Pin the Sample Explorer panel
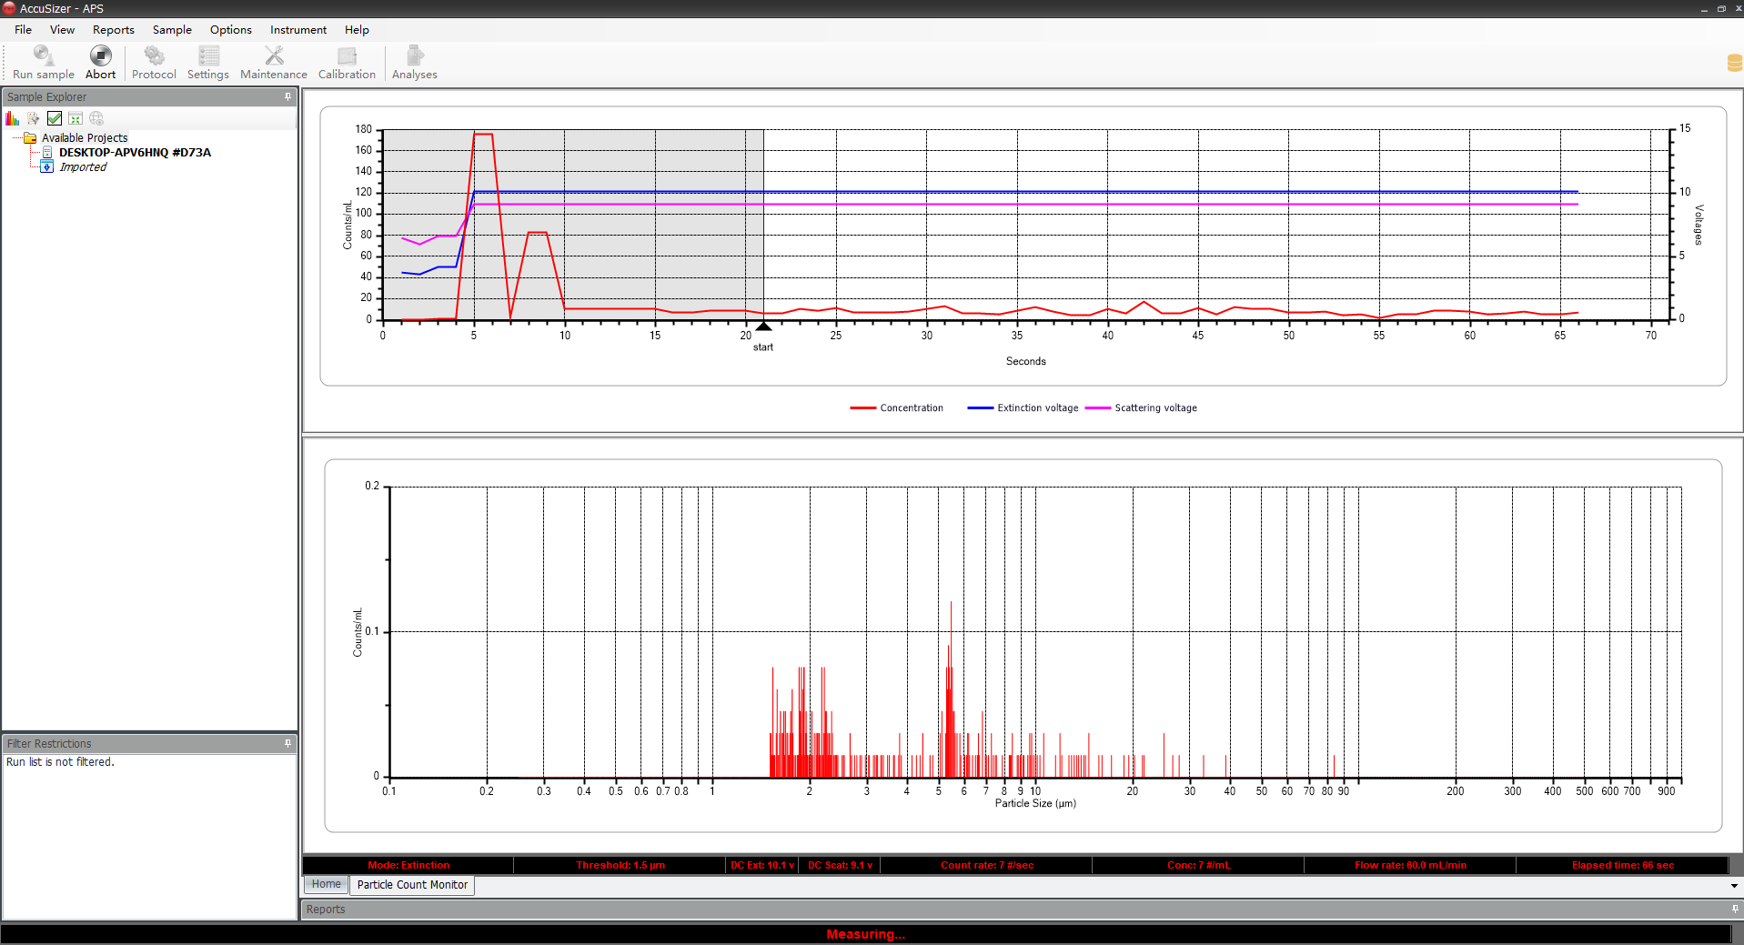The height and width of the screenshot is (945, 1744). (x=288, y=96)
